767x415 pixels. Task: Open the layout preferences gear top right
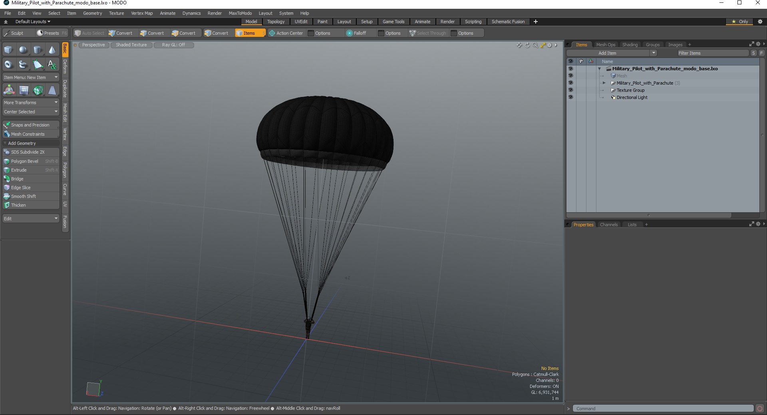pos(760,22)
